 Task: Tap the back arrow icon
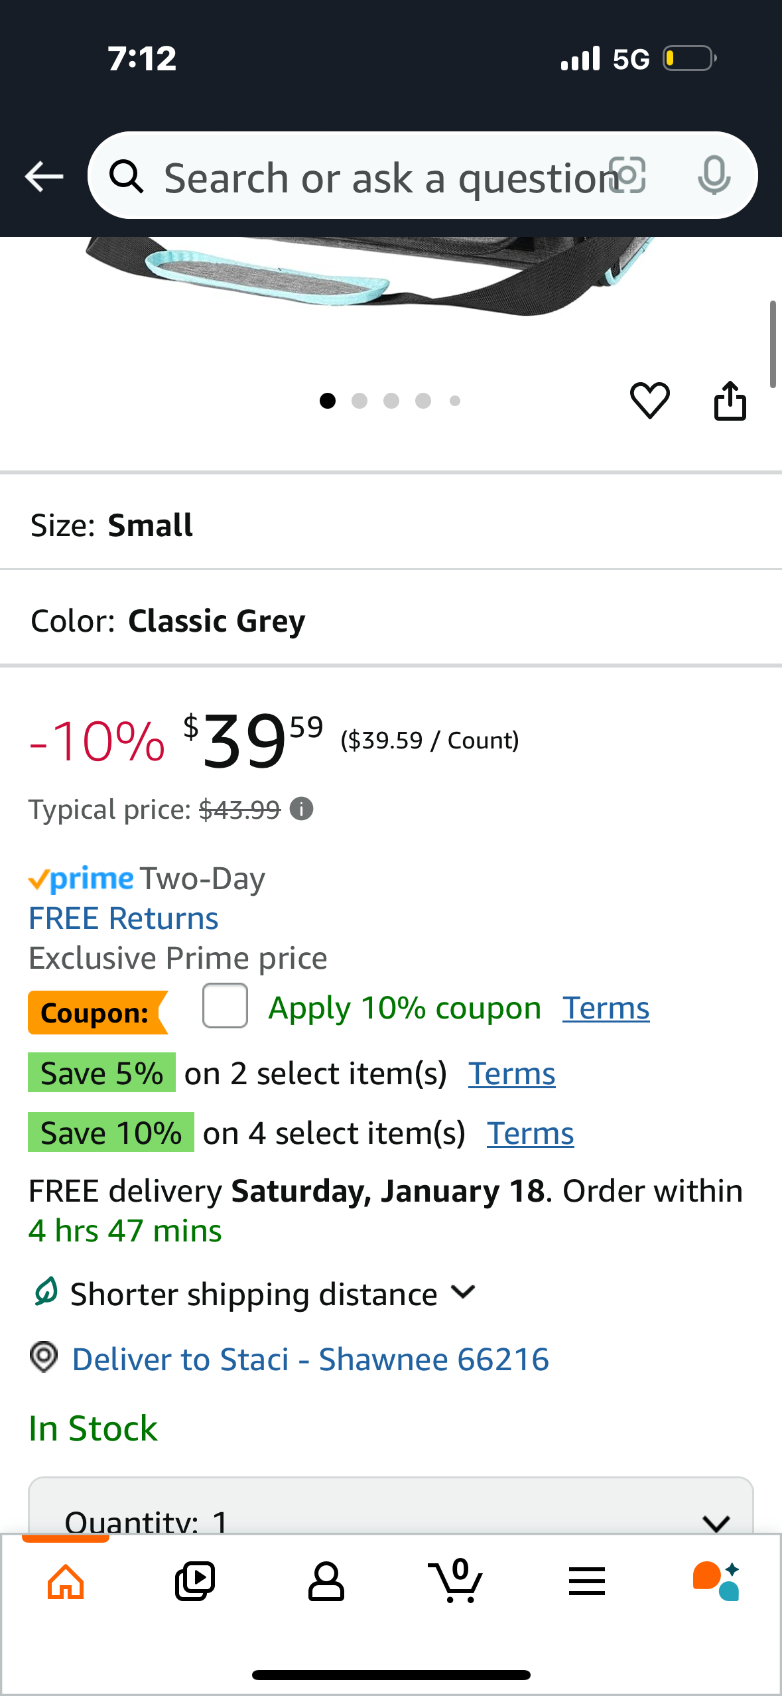click(x=44, y=177)
